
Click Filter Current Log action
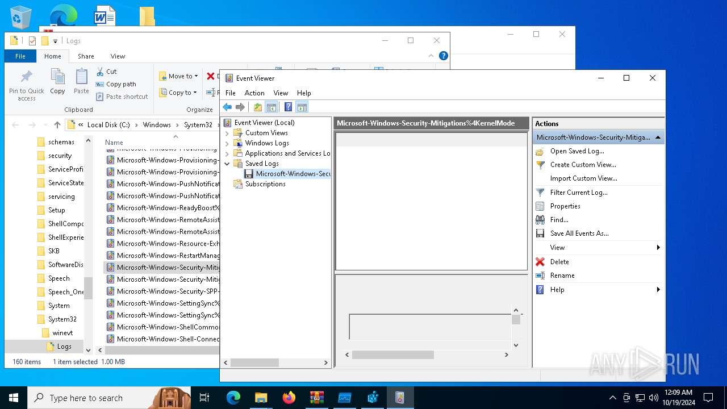coord(579,193)
